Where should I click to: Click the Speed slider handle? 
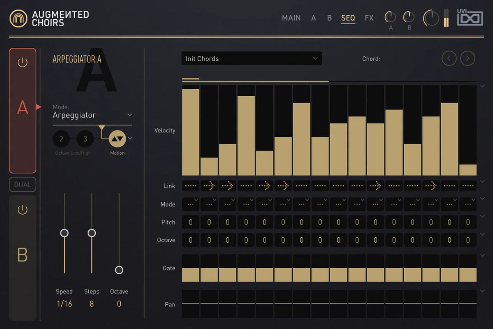64,233
